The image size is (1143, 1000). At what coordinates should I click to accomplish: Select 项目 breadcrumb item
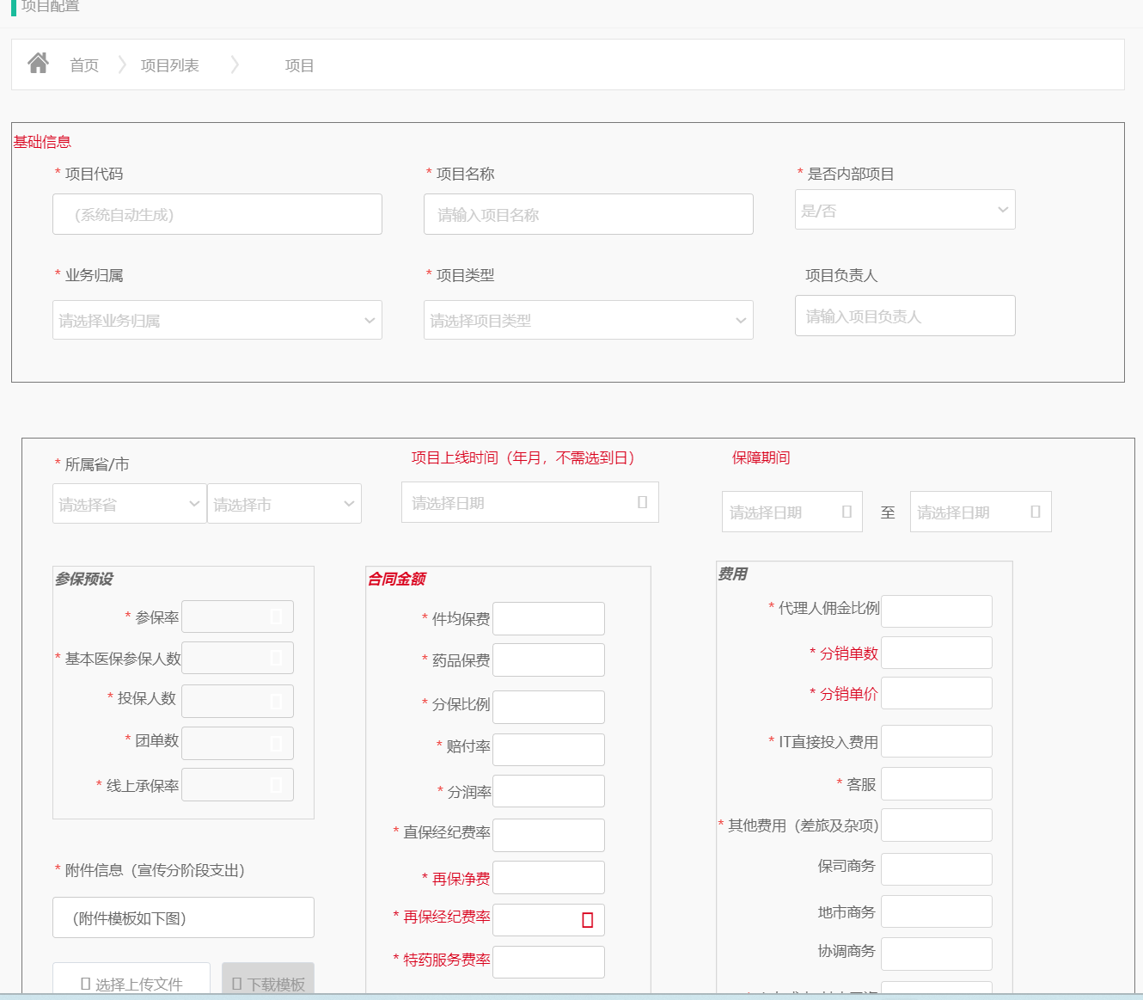click(300, 65)
